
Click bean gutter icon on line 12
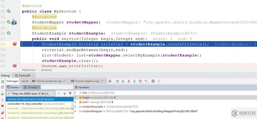tap(9, 11)
